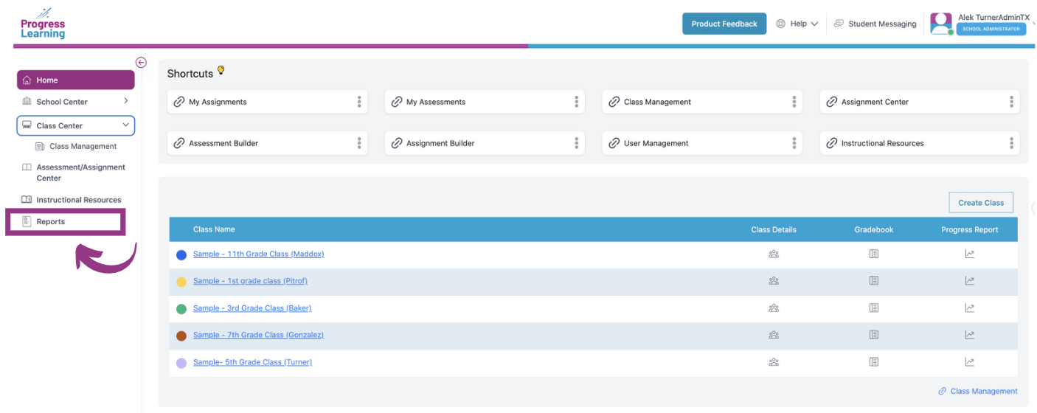This screenshot has height=413, width=1037.
Task: Click the Shortcuts lightbulb tip icon
Action: (x=221, y=71)
